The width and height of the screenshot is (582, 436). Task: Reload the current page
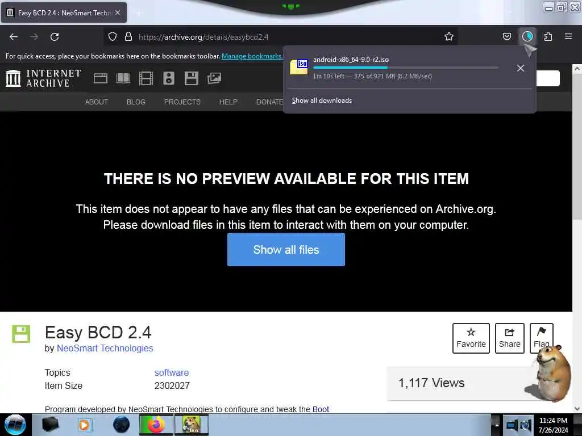click(x=55, y=37)
